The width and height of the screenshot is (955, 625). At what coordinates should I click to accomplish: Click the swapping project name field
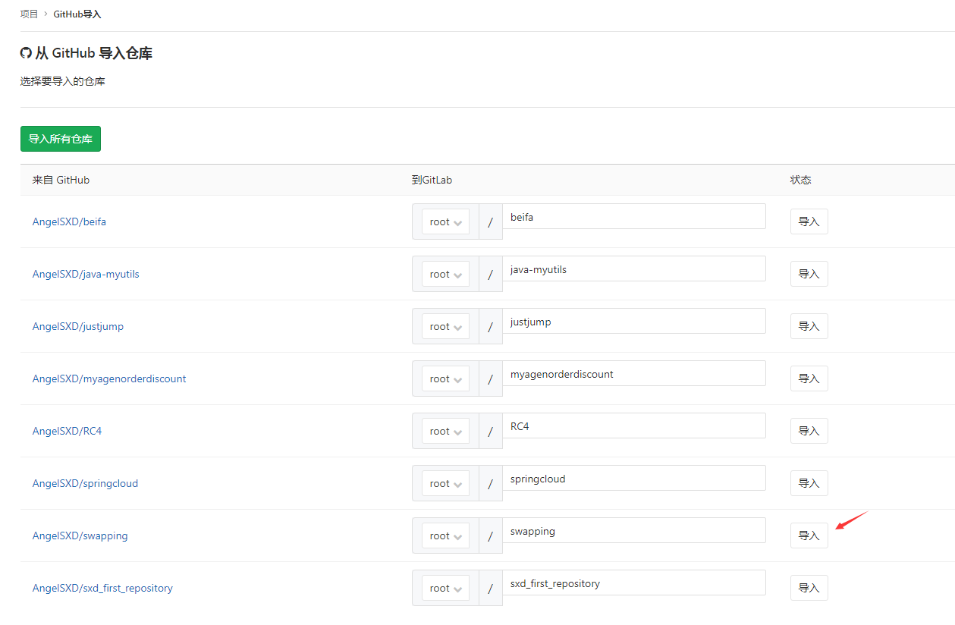click(634, 531)
